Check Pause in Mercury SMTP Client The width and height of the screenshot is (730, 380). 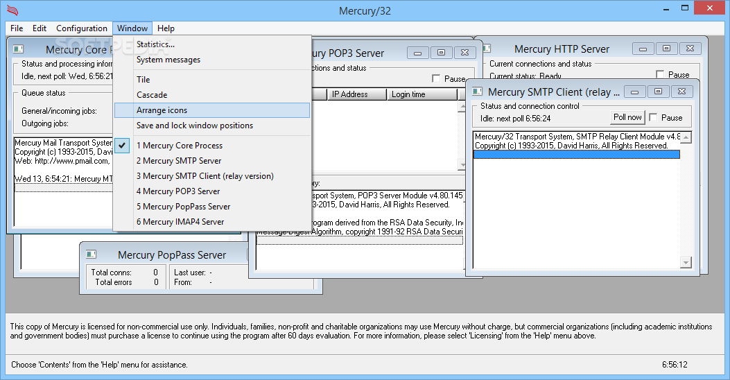[653, 117]
